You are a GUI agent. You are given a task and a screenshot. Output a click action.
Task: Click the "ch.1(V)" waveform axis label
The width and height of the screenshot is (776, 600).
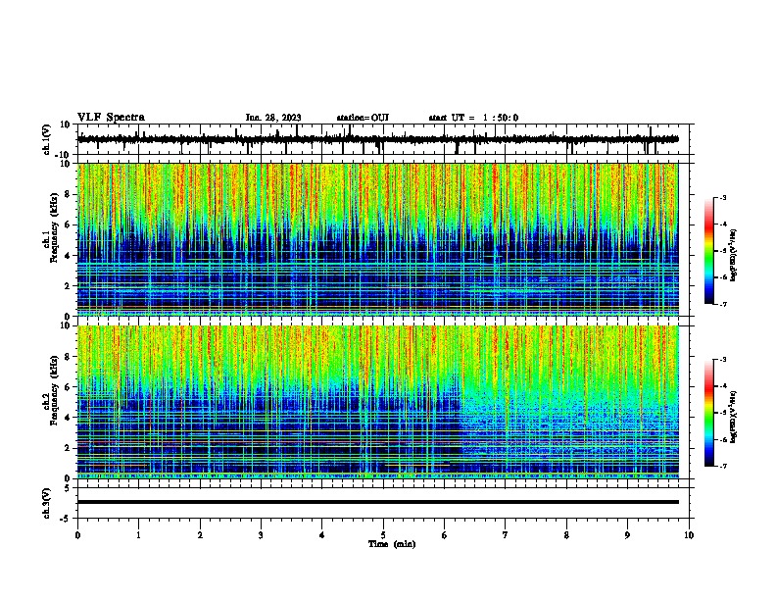tap(47, 139)
